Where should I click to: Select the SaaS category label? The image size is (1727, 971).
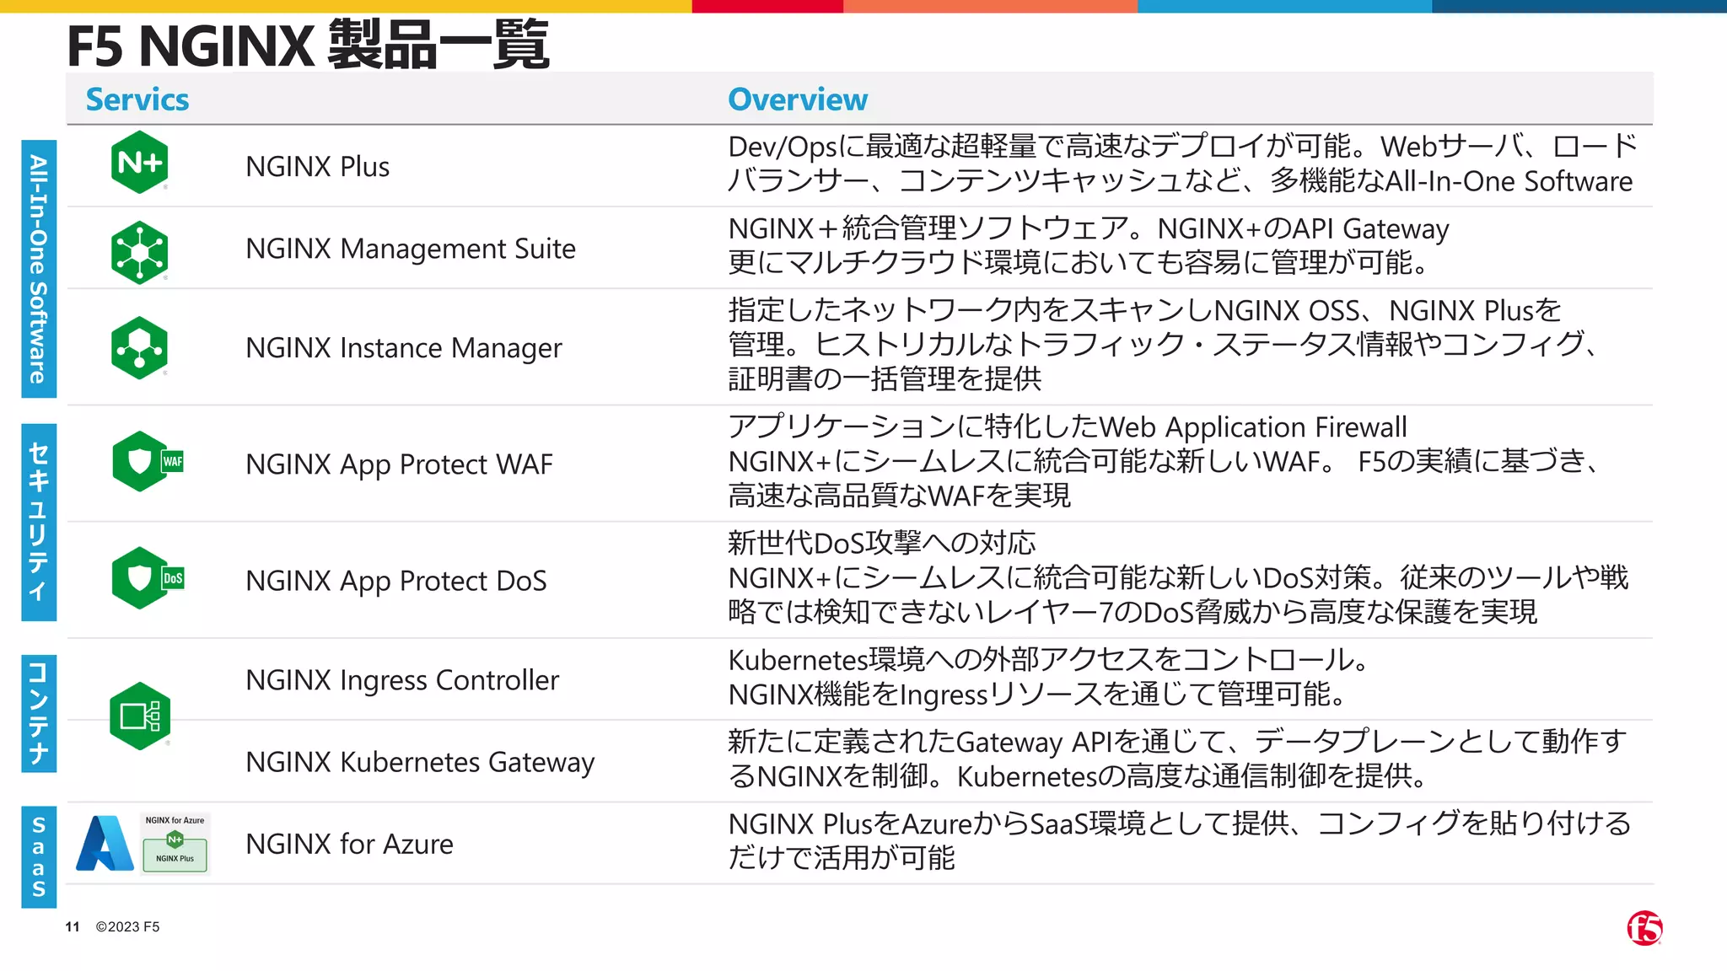39,856
